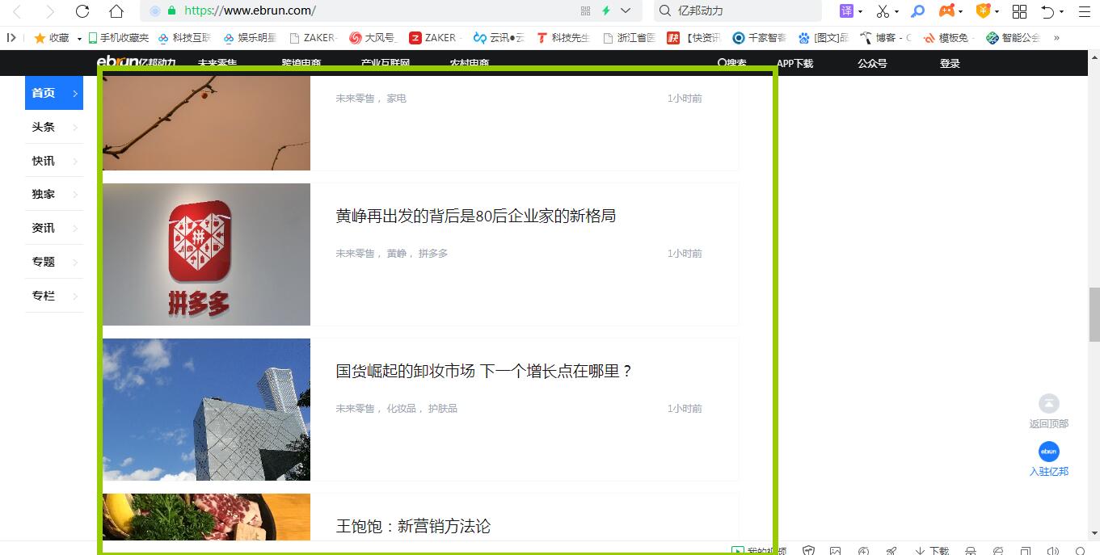The image size is (1100, 555).
Task: Click 登录 to sign in
Action: point(950,63)
